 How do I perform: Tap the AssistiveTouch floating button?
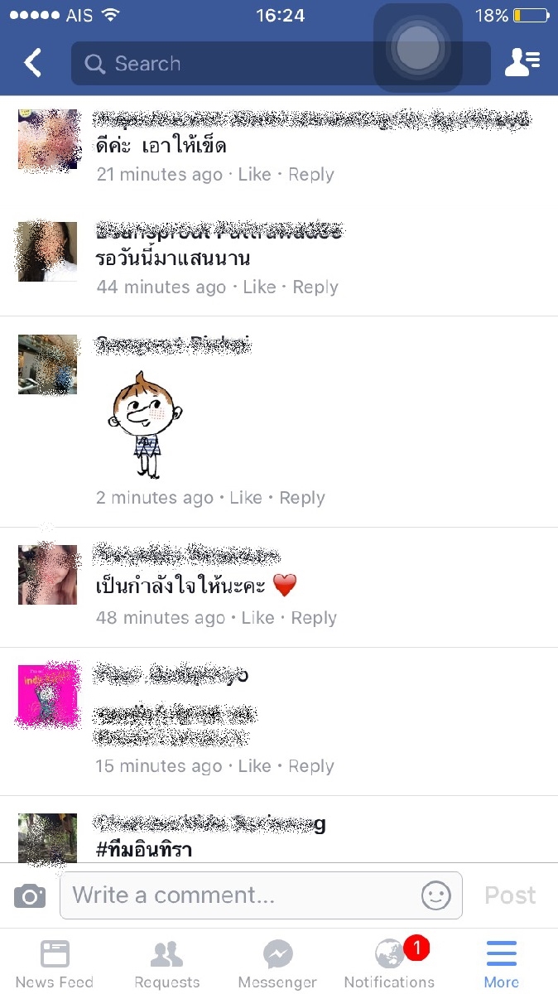[417, 48]
